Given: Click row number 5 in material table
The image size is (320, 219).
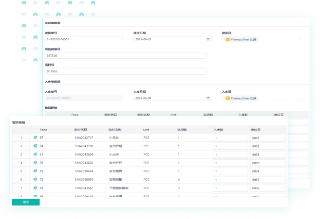Looking at the screenshot, I should click(21, 171).
